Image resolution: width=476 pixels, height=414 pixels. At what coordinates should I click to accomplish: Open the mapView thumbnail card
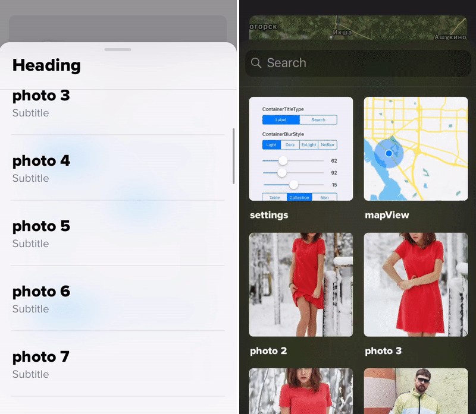(416, 149)
